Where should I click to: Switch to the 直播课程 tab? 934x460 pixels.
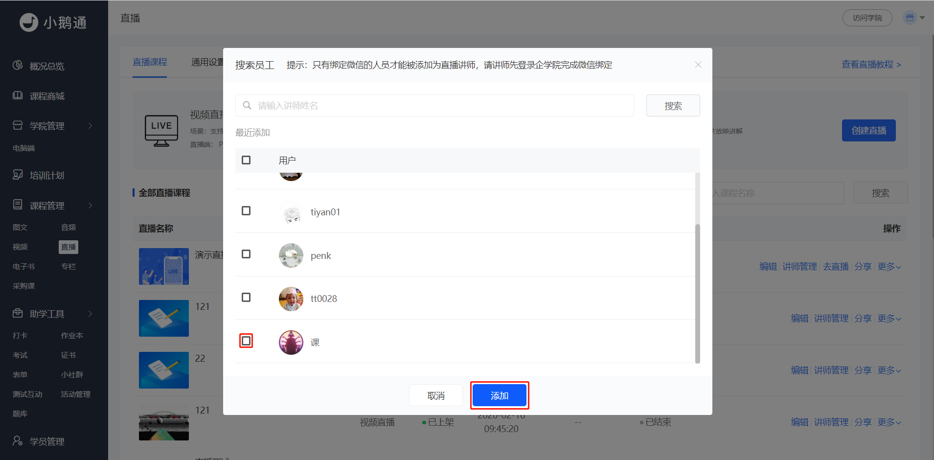(150, 62)
